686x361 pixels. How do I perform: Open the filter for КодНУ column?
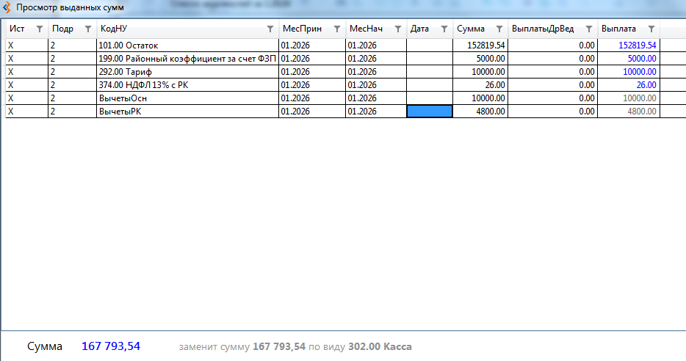pyautogui.click(x=270, y=29)
